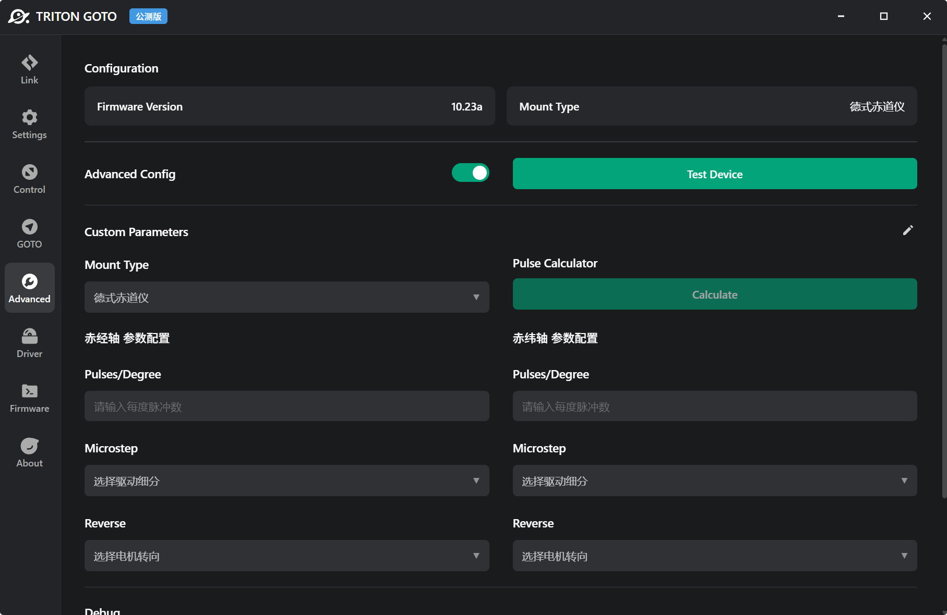The image size is (947, 615).
Task: Open the declination axis Reverse dropdown
Action: [x=714, y=556]
